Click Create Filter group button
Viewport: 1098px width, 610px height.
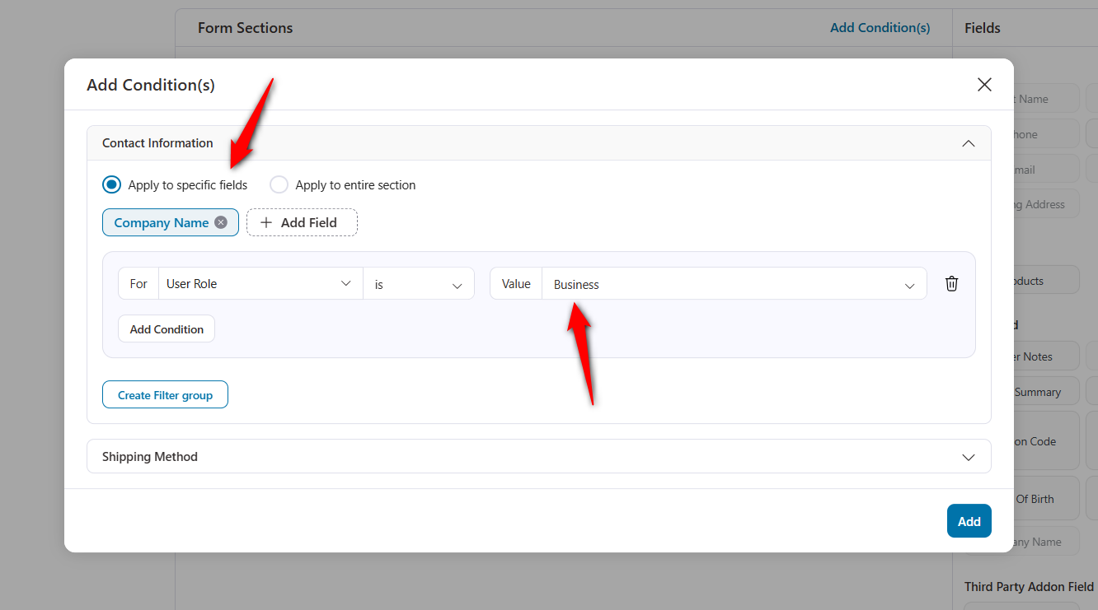(165, 395)
